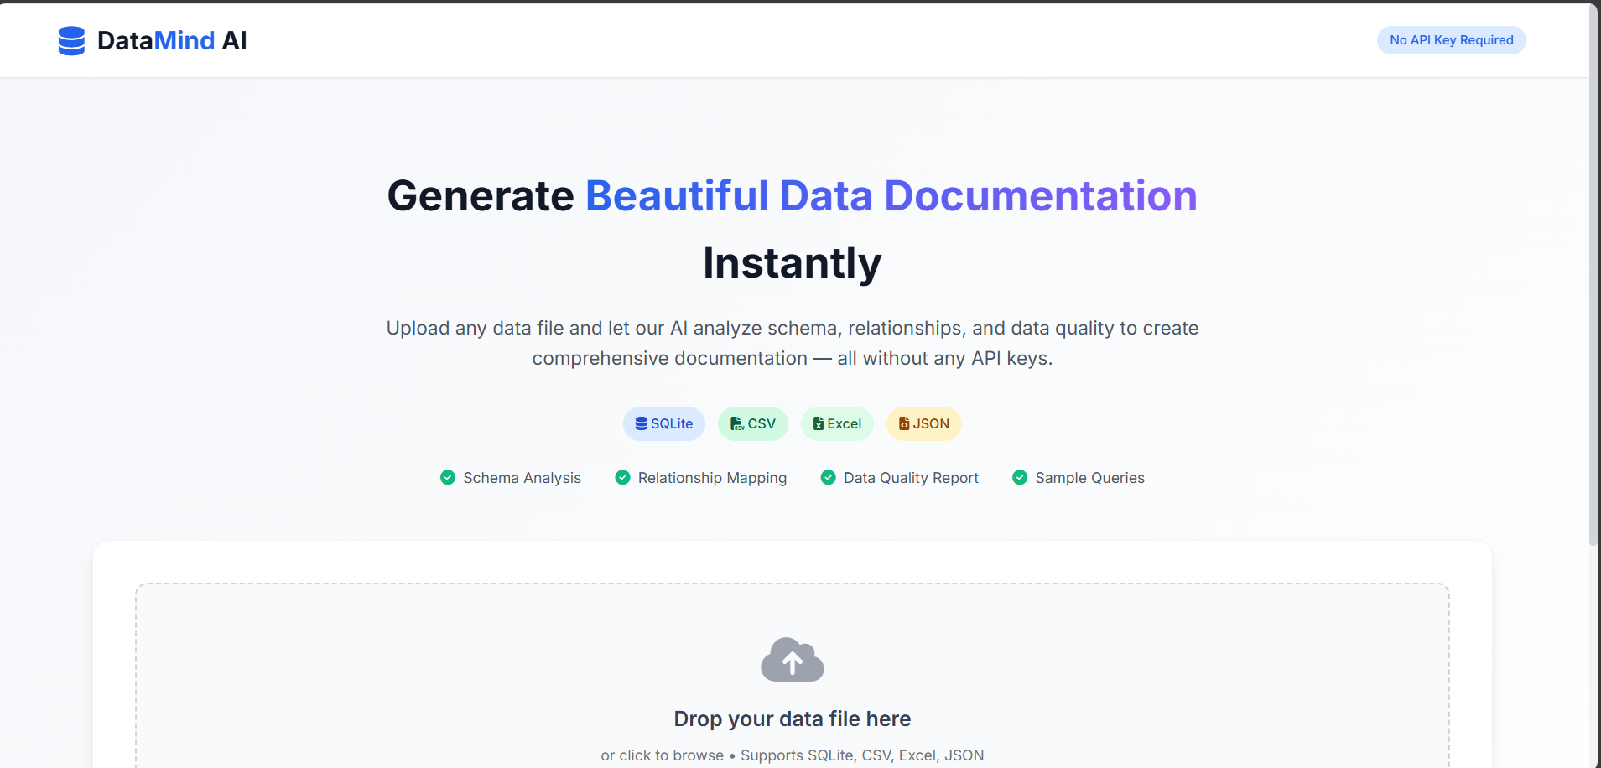Open the Excel format option
1601x768 pixels.
[837, 423]
